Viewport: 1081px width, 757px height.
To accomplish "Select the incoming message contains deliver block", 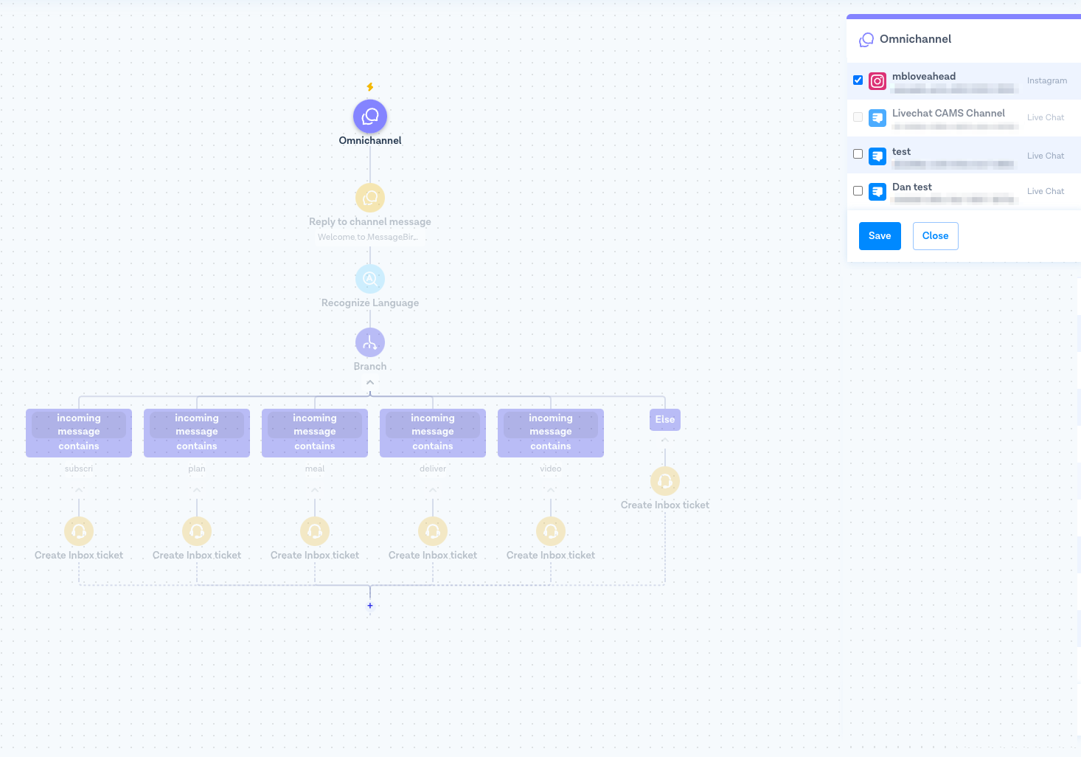I will (x=433, y=432).
